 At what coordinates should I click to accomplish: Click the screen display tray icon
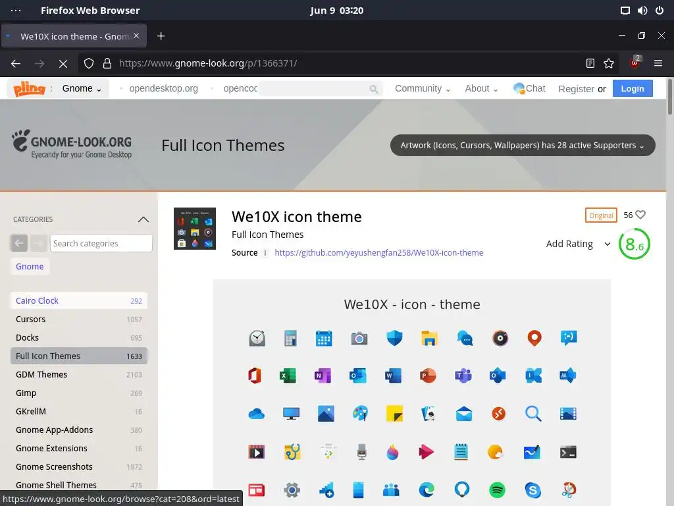tap(625, 11)
